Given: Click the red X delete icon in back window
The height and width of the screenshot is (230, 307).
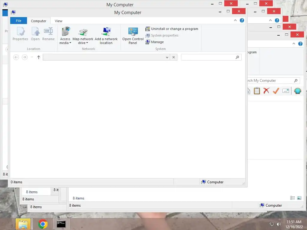Looking at the screenshot, I should click(266, 91).
